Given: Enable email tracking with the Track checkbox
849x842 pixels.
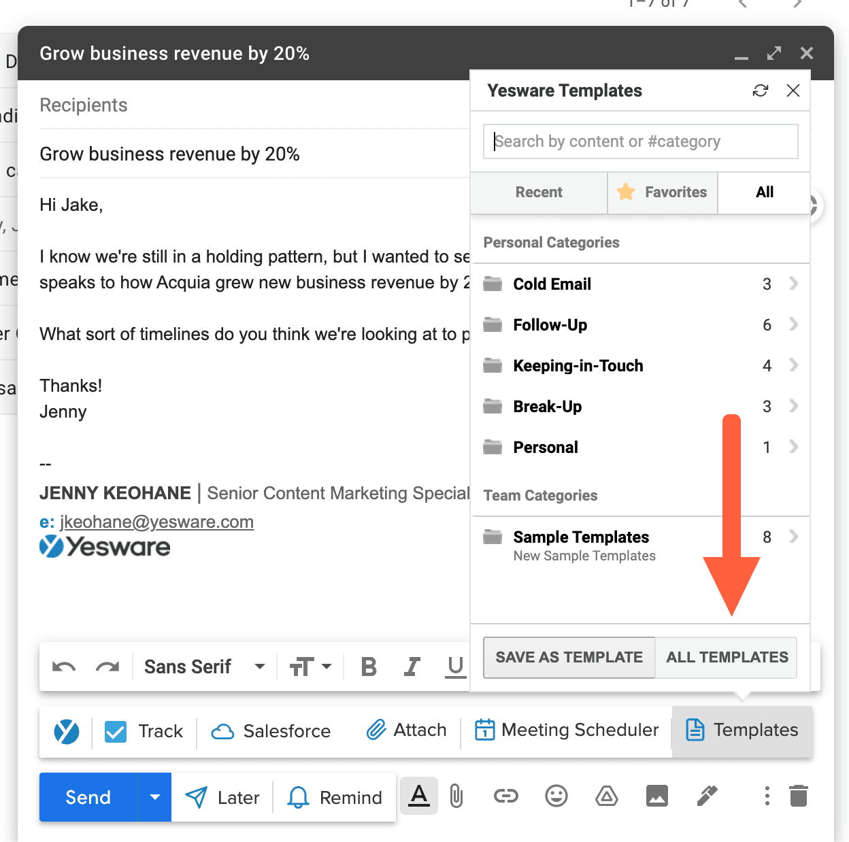Looking at the screenshot, I should click(x=115, y=732).
